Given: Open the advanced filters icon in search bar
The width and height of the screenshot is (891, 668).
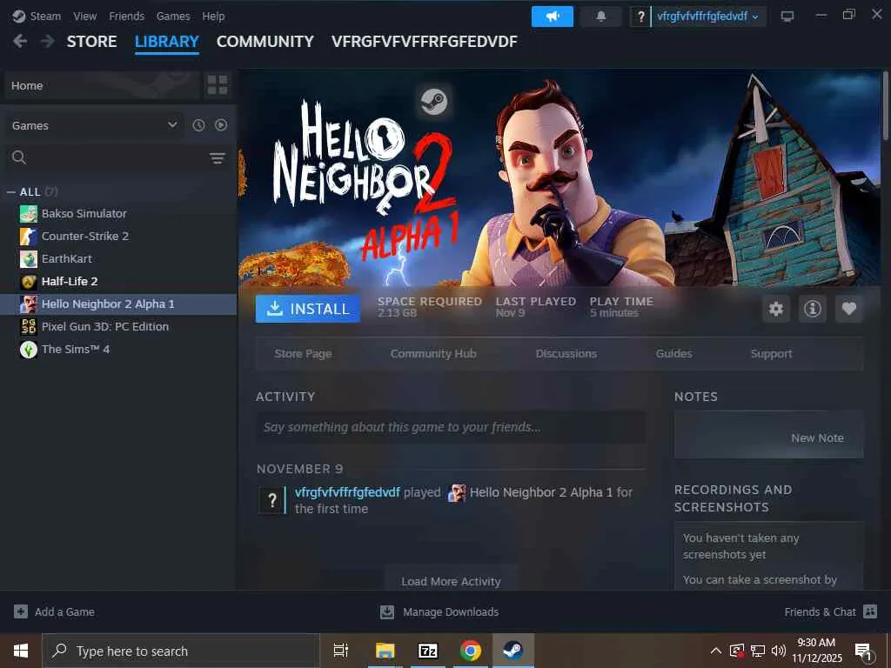Looking at the screenshot, I should coord(217,157).
